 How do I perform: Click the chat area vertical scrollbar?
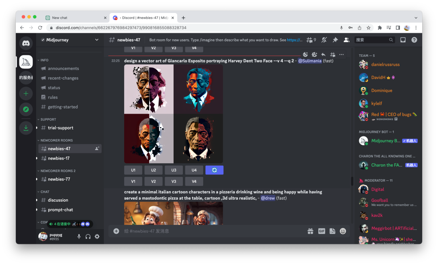click(352, 181)
